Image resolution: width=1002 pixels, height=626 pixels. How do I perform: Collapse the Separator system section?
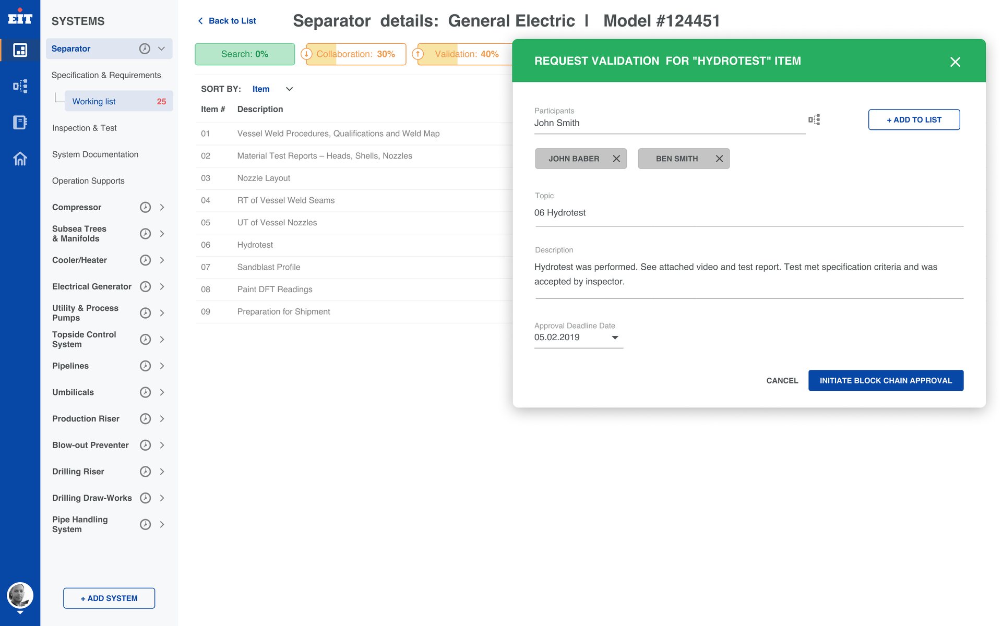click(161, 49)
